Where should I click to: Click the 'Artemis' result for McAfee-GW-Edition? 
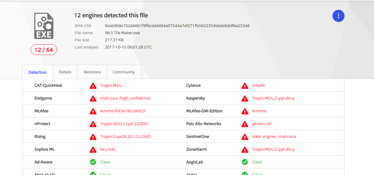click(259, 111)
